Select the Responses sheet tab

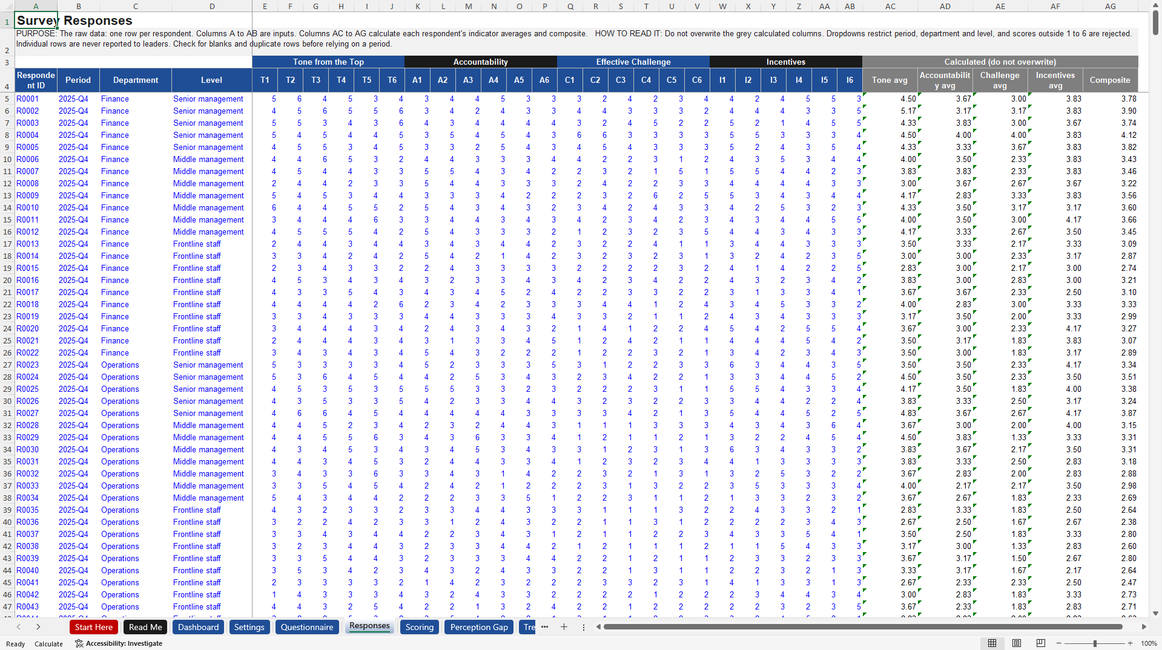click(369, 626)
